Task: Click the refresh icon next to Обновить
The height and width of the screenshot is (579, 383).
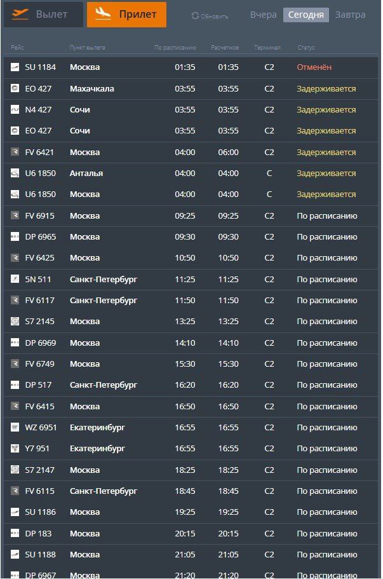Action: click(x=195, y=16)
